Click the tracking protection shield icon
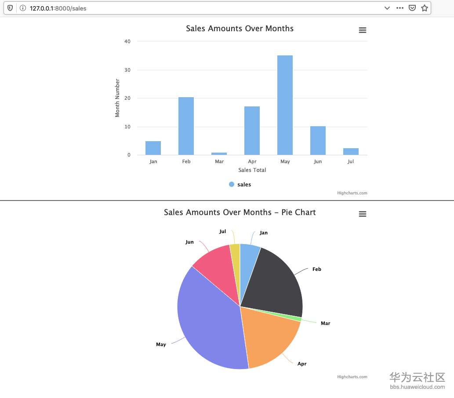 [10, 8]
